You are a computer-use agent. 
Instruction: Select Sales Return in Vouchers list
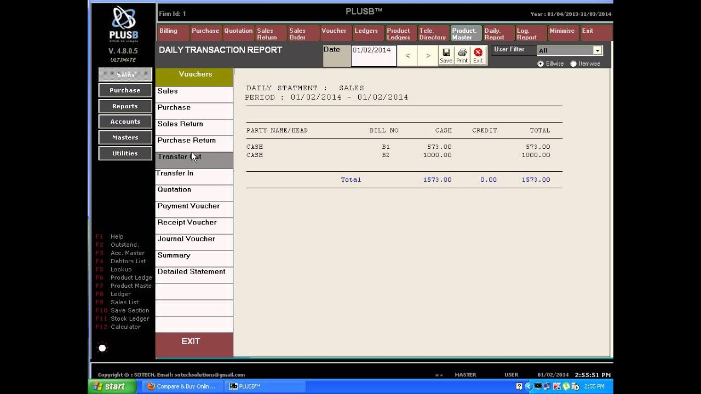(x=194, y=127)
